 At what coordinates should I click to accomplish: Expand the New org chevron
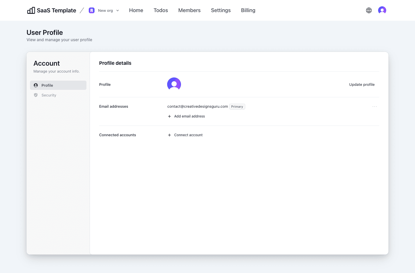(x=118, y=10)
